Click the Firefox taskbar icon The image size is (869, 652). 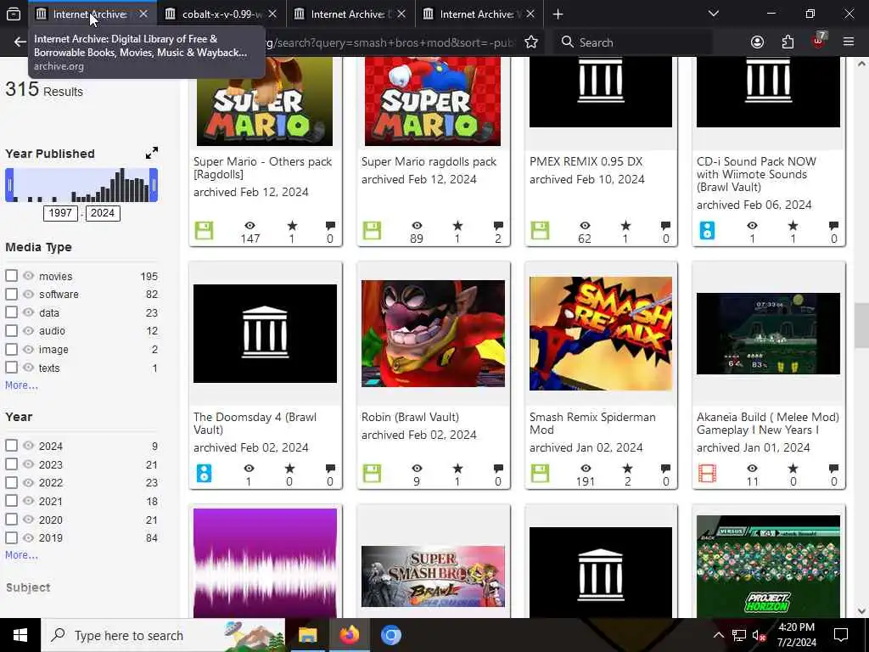tap(349, 635)
